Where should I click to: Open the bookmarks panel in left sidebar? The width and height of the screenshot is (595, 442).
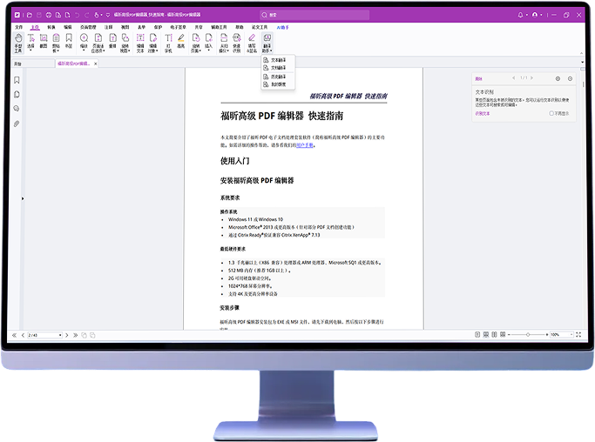pos(17,80)
